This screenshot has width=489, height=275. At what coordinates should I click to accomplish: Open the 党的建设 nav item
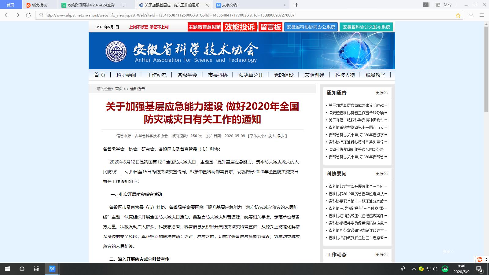click(x=284, y=75)
